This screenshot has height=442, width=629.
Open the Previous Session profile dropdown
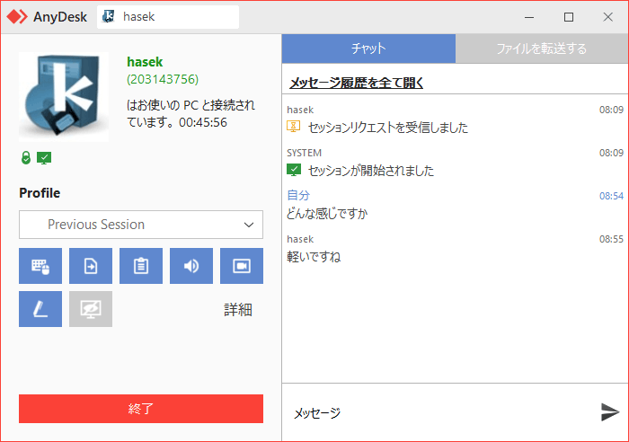[x=141, y=225]
